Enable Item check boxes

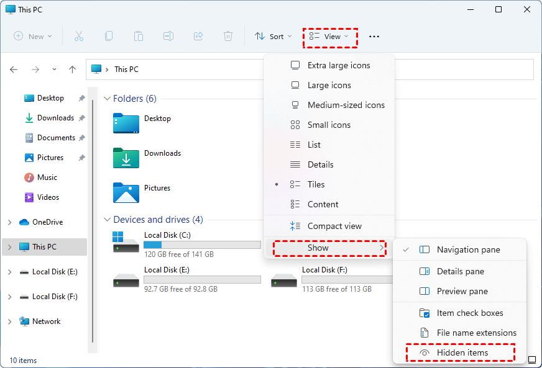(x=460, y=313)
